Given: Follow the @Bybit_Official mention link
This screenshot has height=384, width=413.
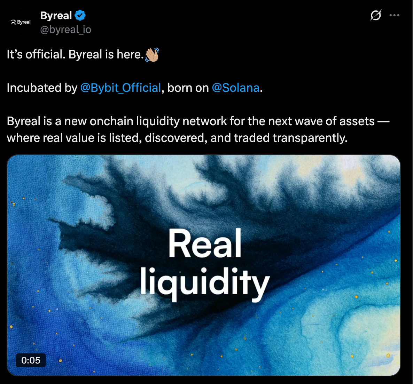Looking at the screenshot, I should click(120, 88).
